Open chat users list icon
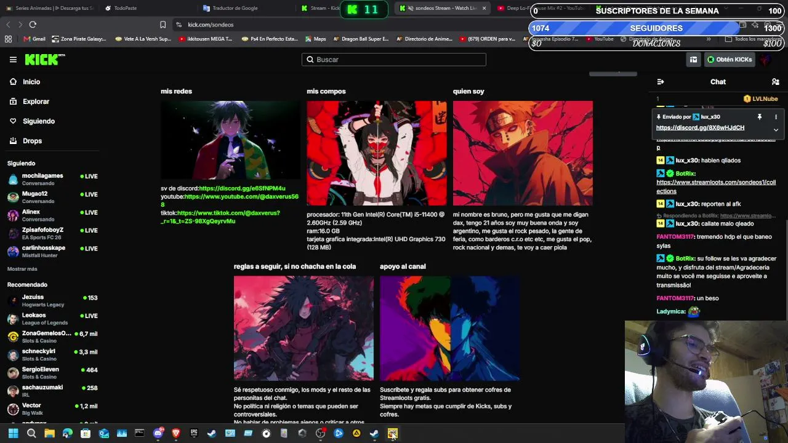 (776, 82)
